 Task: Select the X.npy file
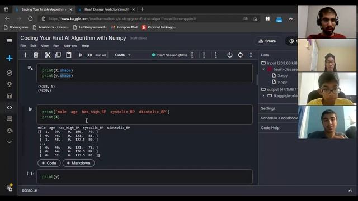[280, 76]
